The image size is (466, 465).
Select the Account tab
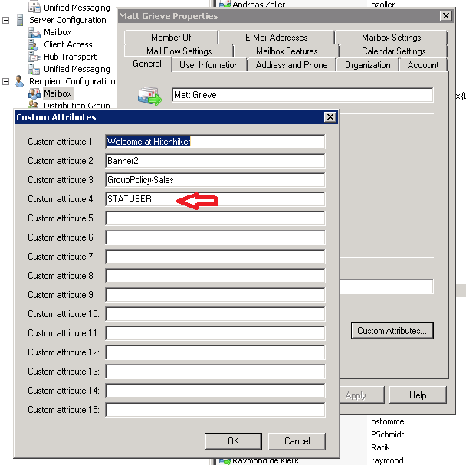(x=422, y=65)
